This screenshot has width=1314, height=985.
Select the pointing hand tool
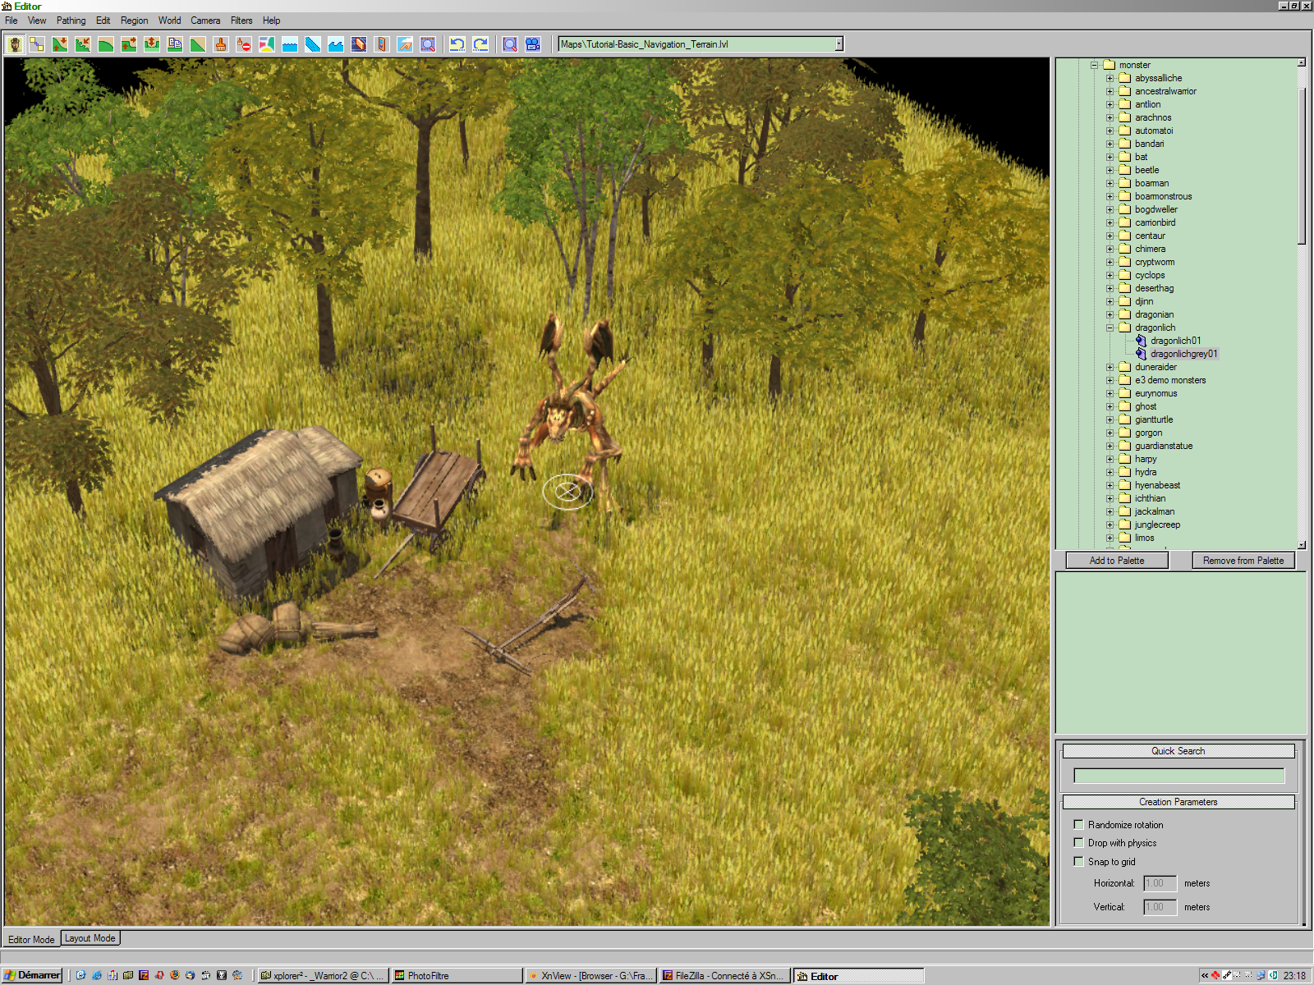[405, 44]
